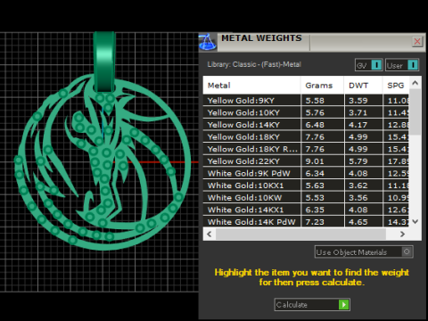This screenshot has height=321, width=428.
Task: Click the green arrow on Calculate
Action: click(344, 305)
